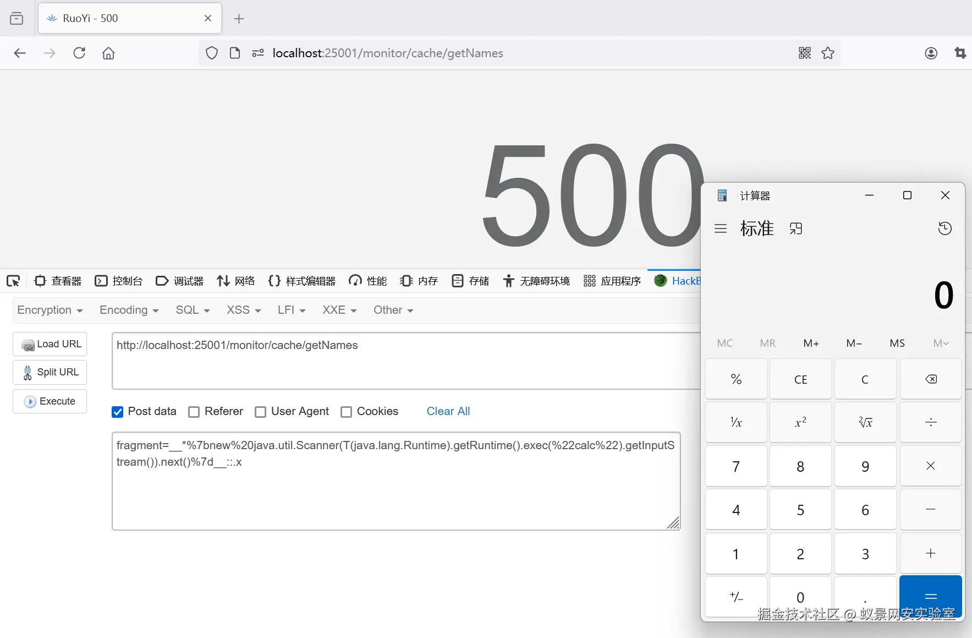Click the Execute button

[x=50, y=401]
